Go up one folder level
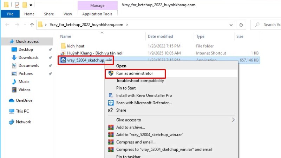The image size is (281, 158). click(32, 25)
